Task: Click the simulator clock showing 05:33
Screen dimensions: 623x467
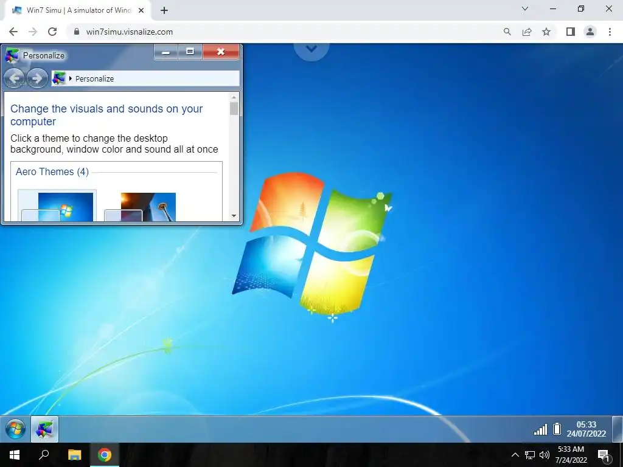Action: point(586,429)
